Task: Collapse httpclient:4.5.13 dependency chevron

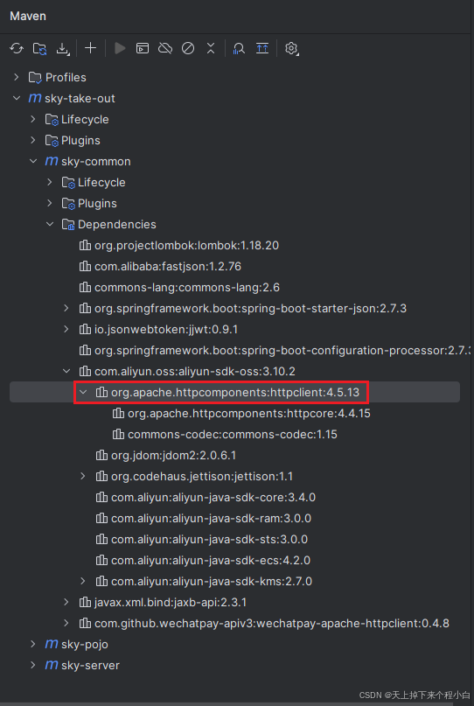Action: click(x=83, y=392)
